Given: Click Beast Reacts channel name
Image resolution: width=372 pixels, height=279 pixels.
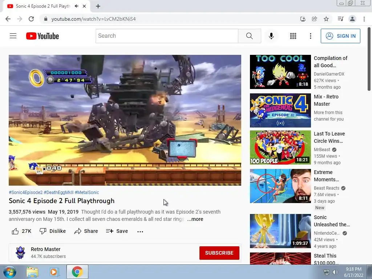Looking at the screenshot, I should (x=327, y=188).
